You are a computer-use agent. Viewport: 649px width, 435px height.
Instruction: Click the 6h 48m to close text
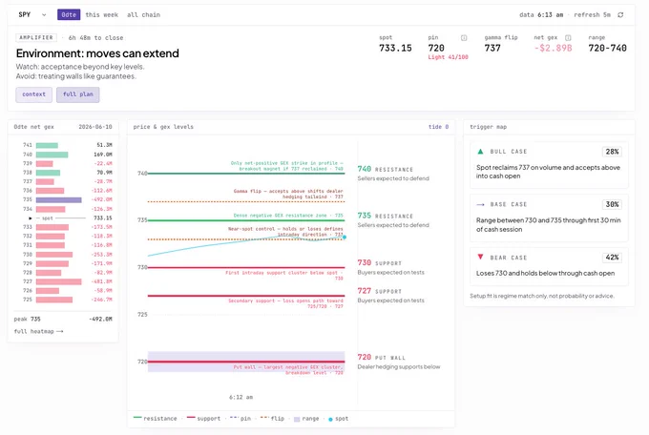(95, 37)
